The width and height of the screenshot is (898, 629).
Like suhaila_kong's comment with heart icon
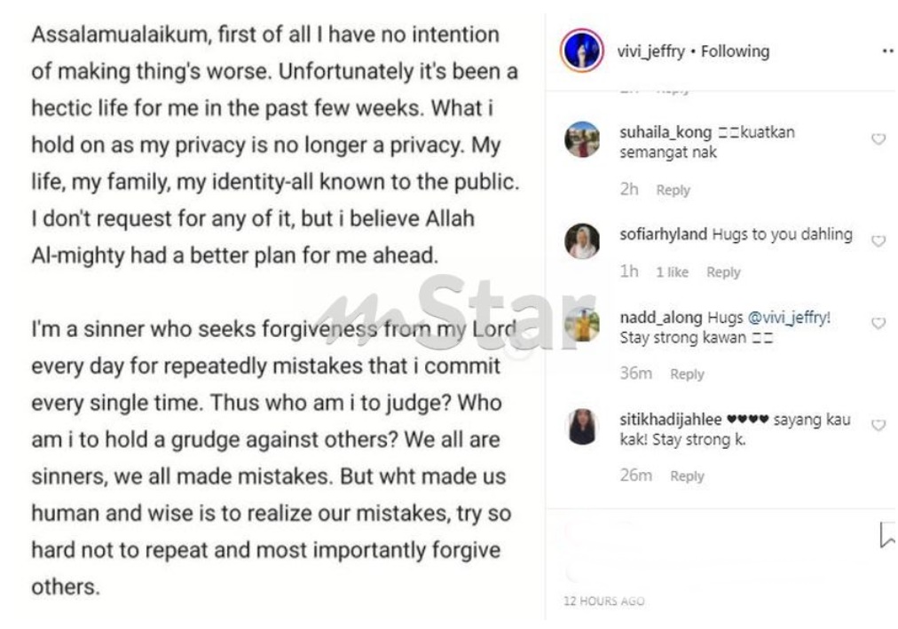(878, 139)
